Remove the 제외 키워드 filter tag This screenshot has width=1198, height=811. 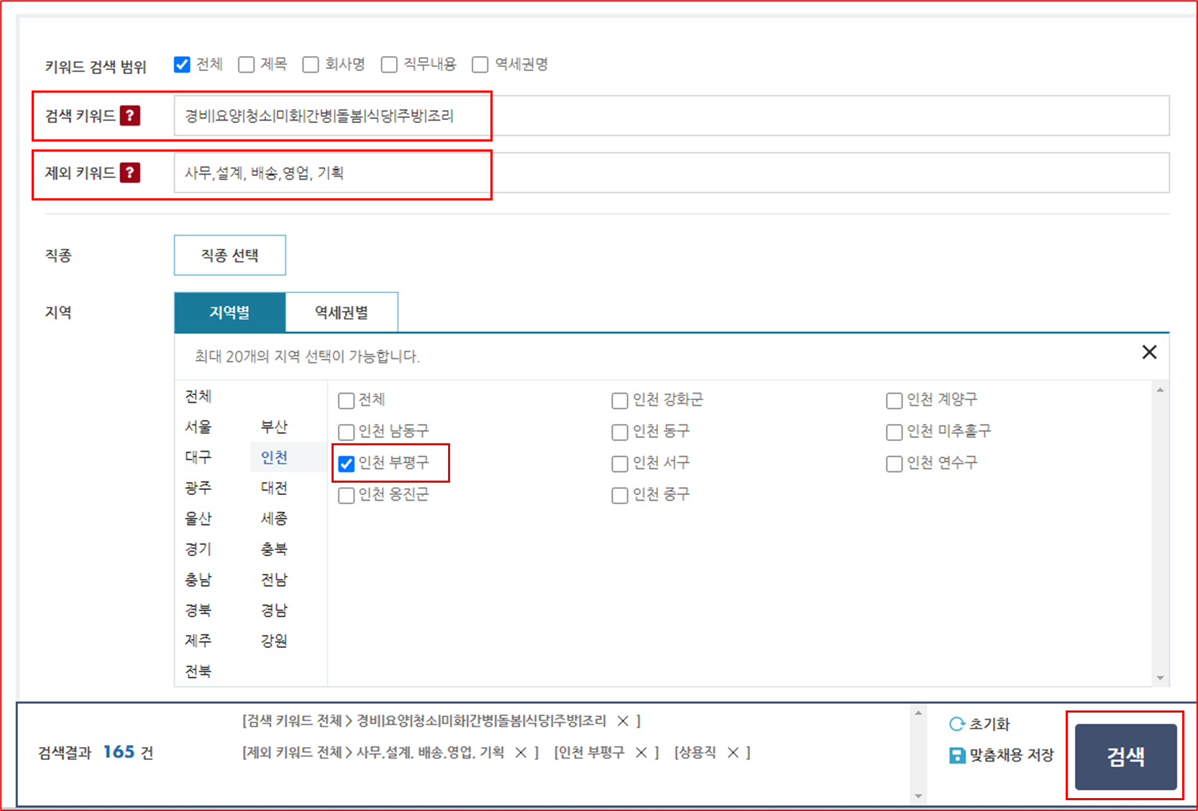tap(521, 752)
